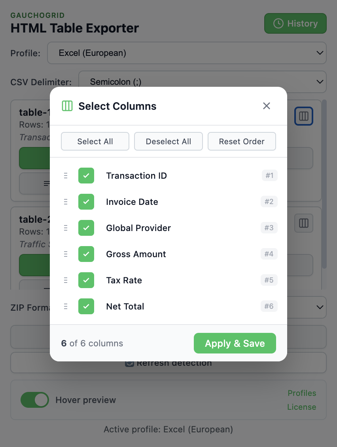Image resolution: width=337 pixels, height=447 pixels.
Task: Open the CSV Delimiter dropdown
Action: click(203, 82)
